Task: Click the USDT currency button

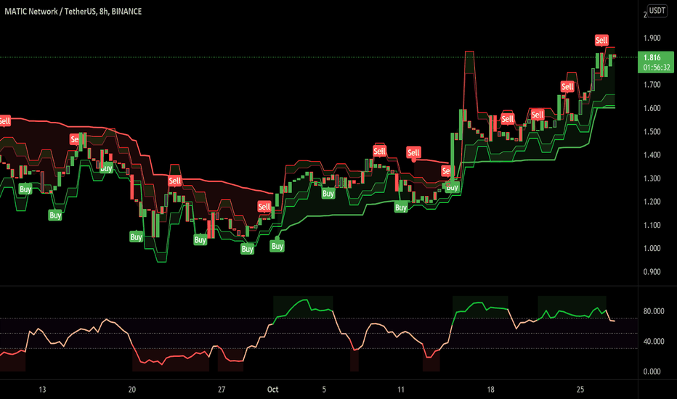Action: (657, 10)
